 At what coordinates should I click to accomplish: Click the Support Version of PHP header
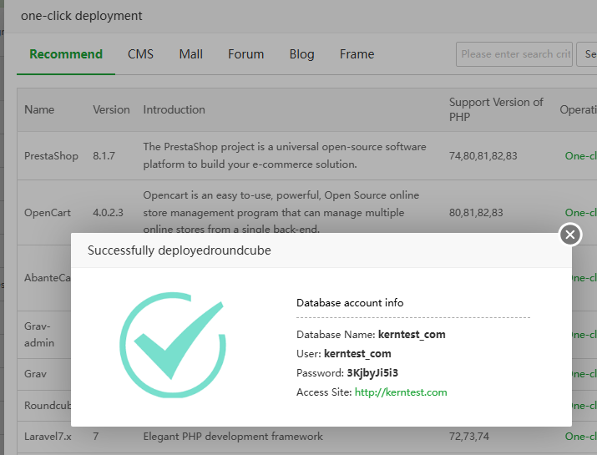click(496, 109)
